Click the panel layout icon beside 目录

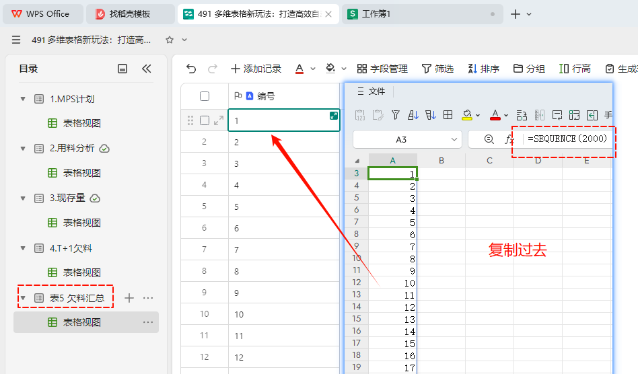(x=122, y=69)
